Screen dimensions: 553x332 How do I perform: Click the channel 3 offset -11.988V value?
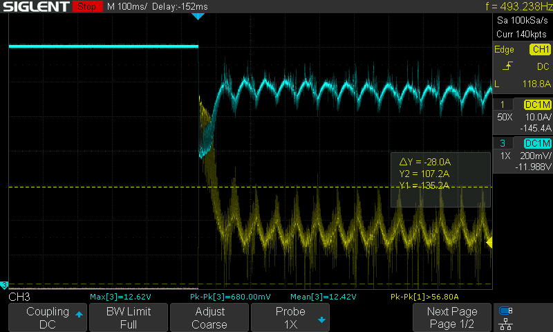tap(533, 167)
